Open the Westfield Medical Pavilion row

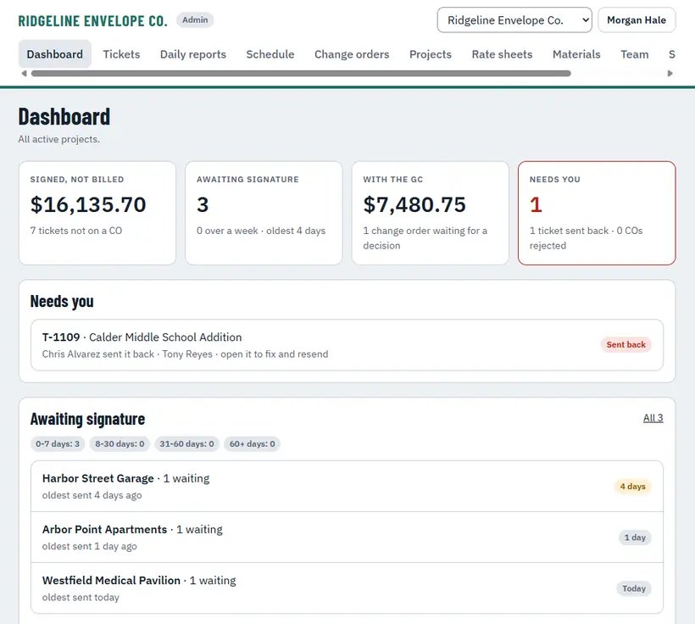coord(347,588)
